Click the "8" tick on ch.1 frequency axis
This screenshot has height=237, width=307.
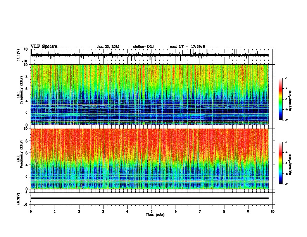(27, 77)
